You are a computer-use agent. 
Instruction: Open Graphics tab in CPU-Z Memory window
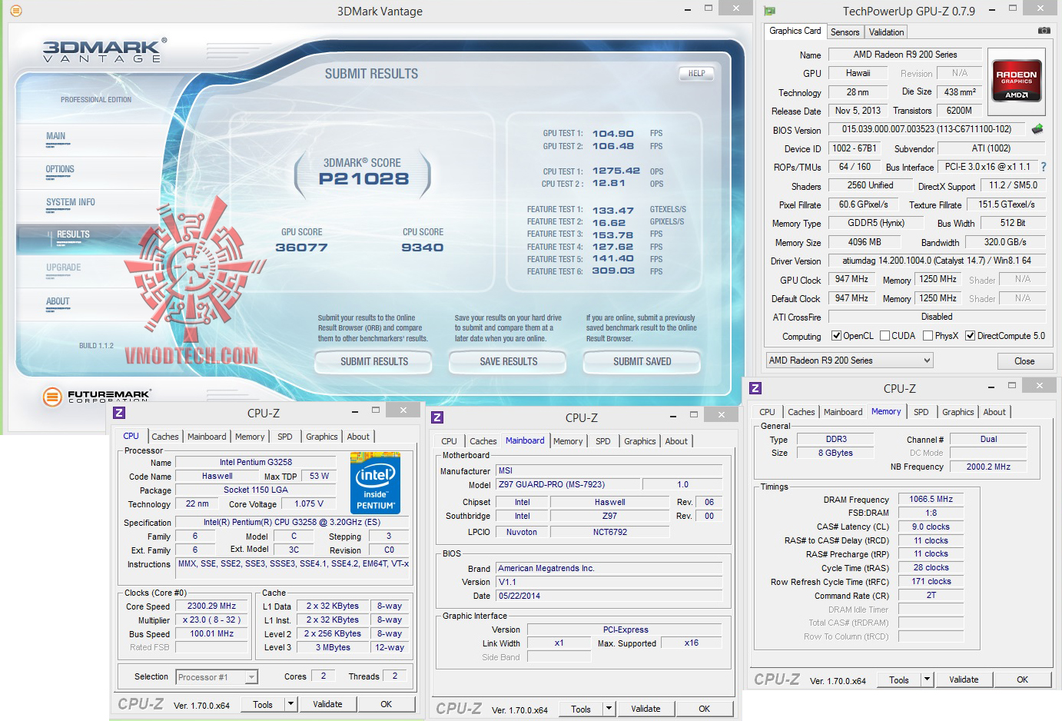click(x=957, y=412)
